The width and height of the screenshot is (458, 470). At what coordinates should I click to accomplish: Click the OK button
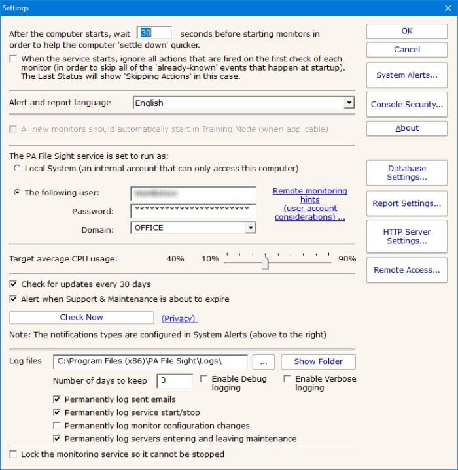pos(406,31)
